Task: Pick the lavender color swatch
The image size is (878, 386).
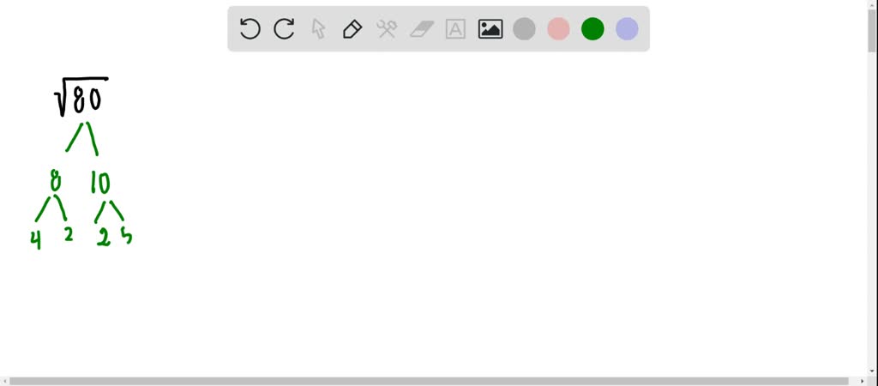Action: 627,28
